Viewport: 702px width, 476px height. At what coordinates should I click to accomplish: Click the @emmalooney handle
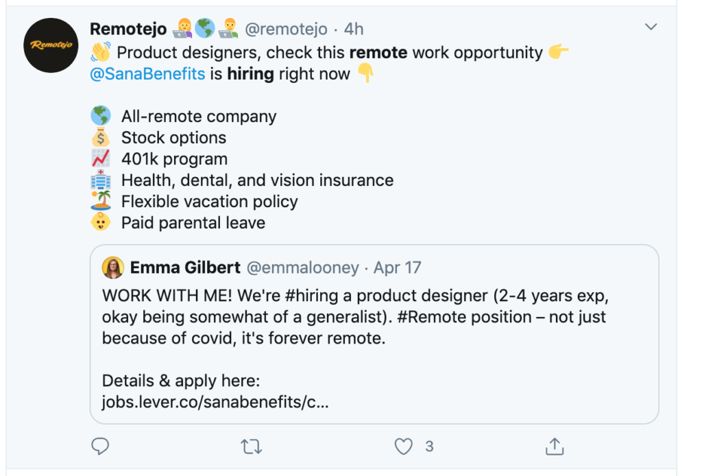tap(302, 267)
